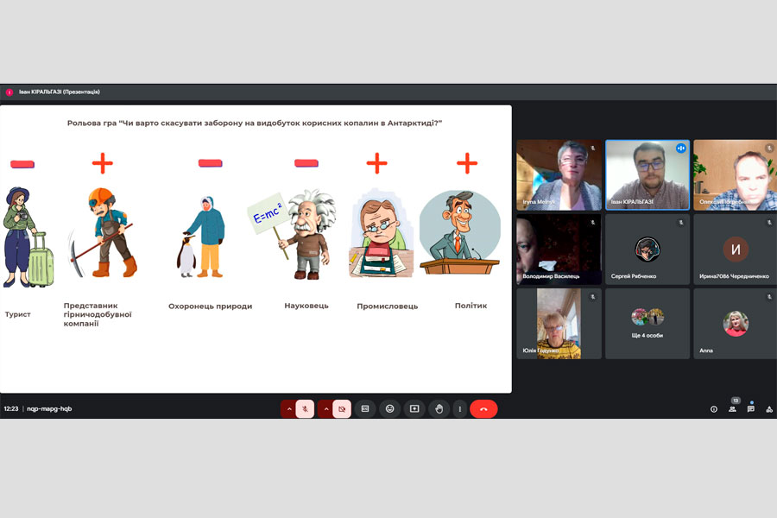Click the plus sign above Політик
Image resolution: width=777 pixels, height=518 pixels.
click(467, 163)
